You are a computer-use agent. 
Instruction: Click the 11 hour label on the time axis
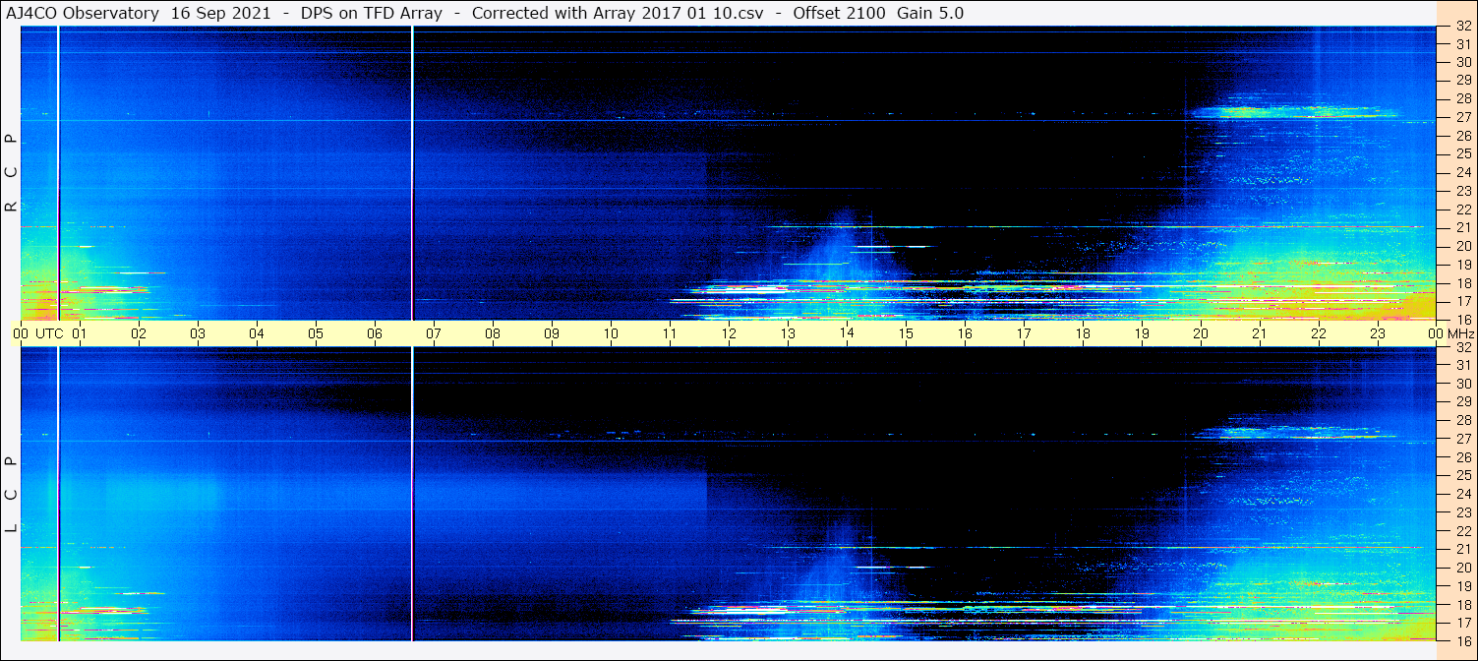(670, 333)
